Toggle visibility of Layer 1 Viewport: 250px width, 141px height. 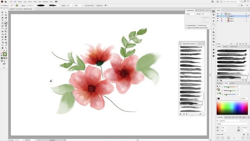(218, 14)
